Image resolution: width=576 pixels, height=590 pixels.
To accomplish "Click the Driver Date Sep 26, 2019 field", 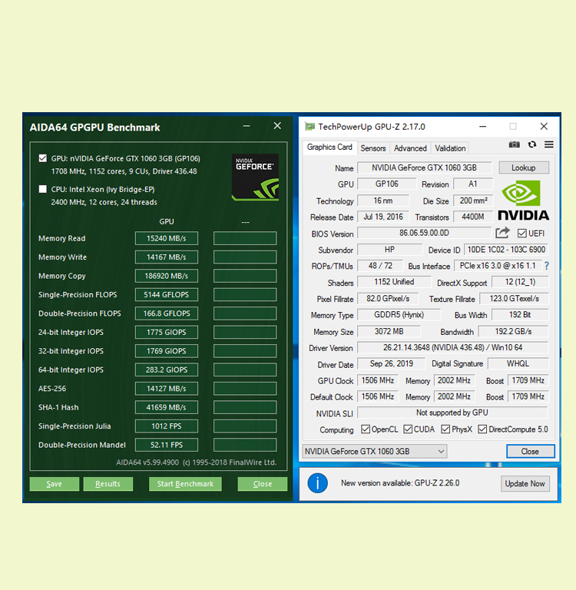I will pyautogui.click(x=391, y=364).
